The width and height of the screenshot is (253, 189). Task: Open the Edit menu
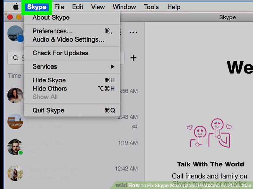click(77, 7)
